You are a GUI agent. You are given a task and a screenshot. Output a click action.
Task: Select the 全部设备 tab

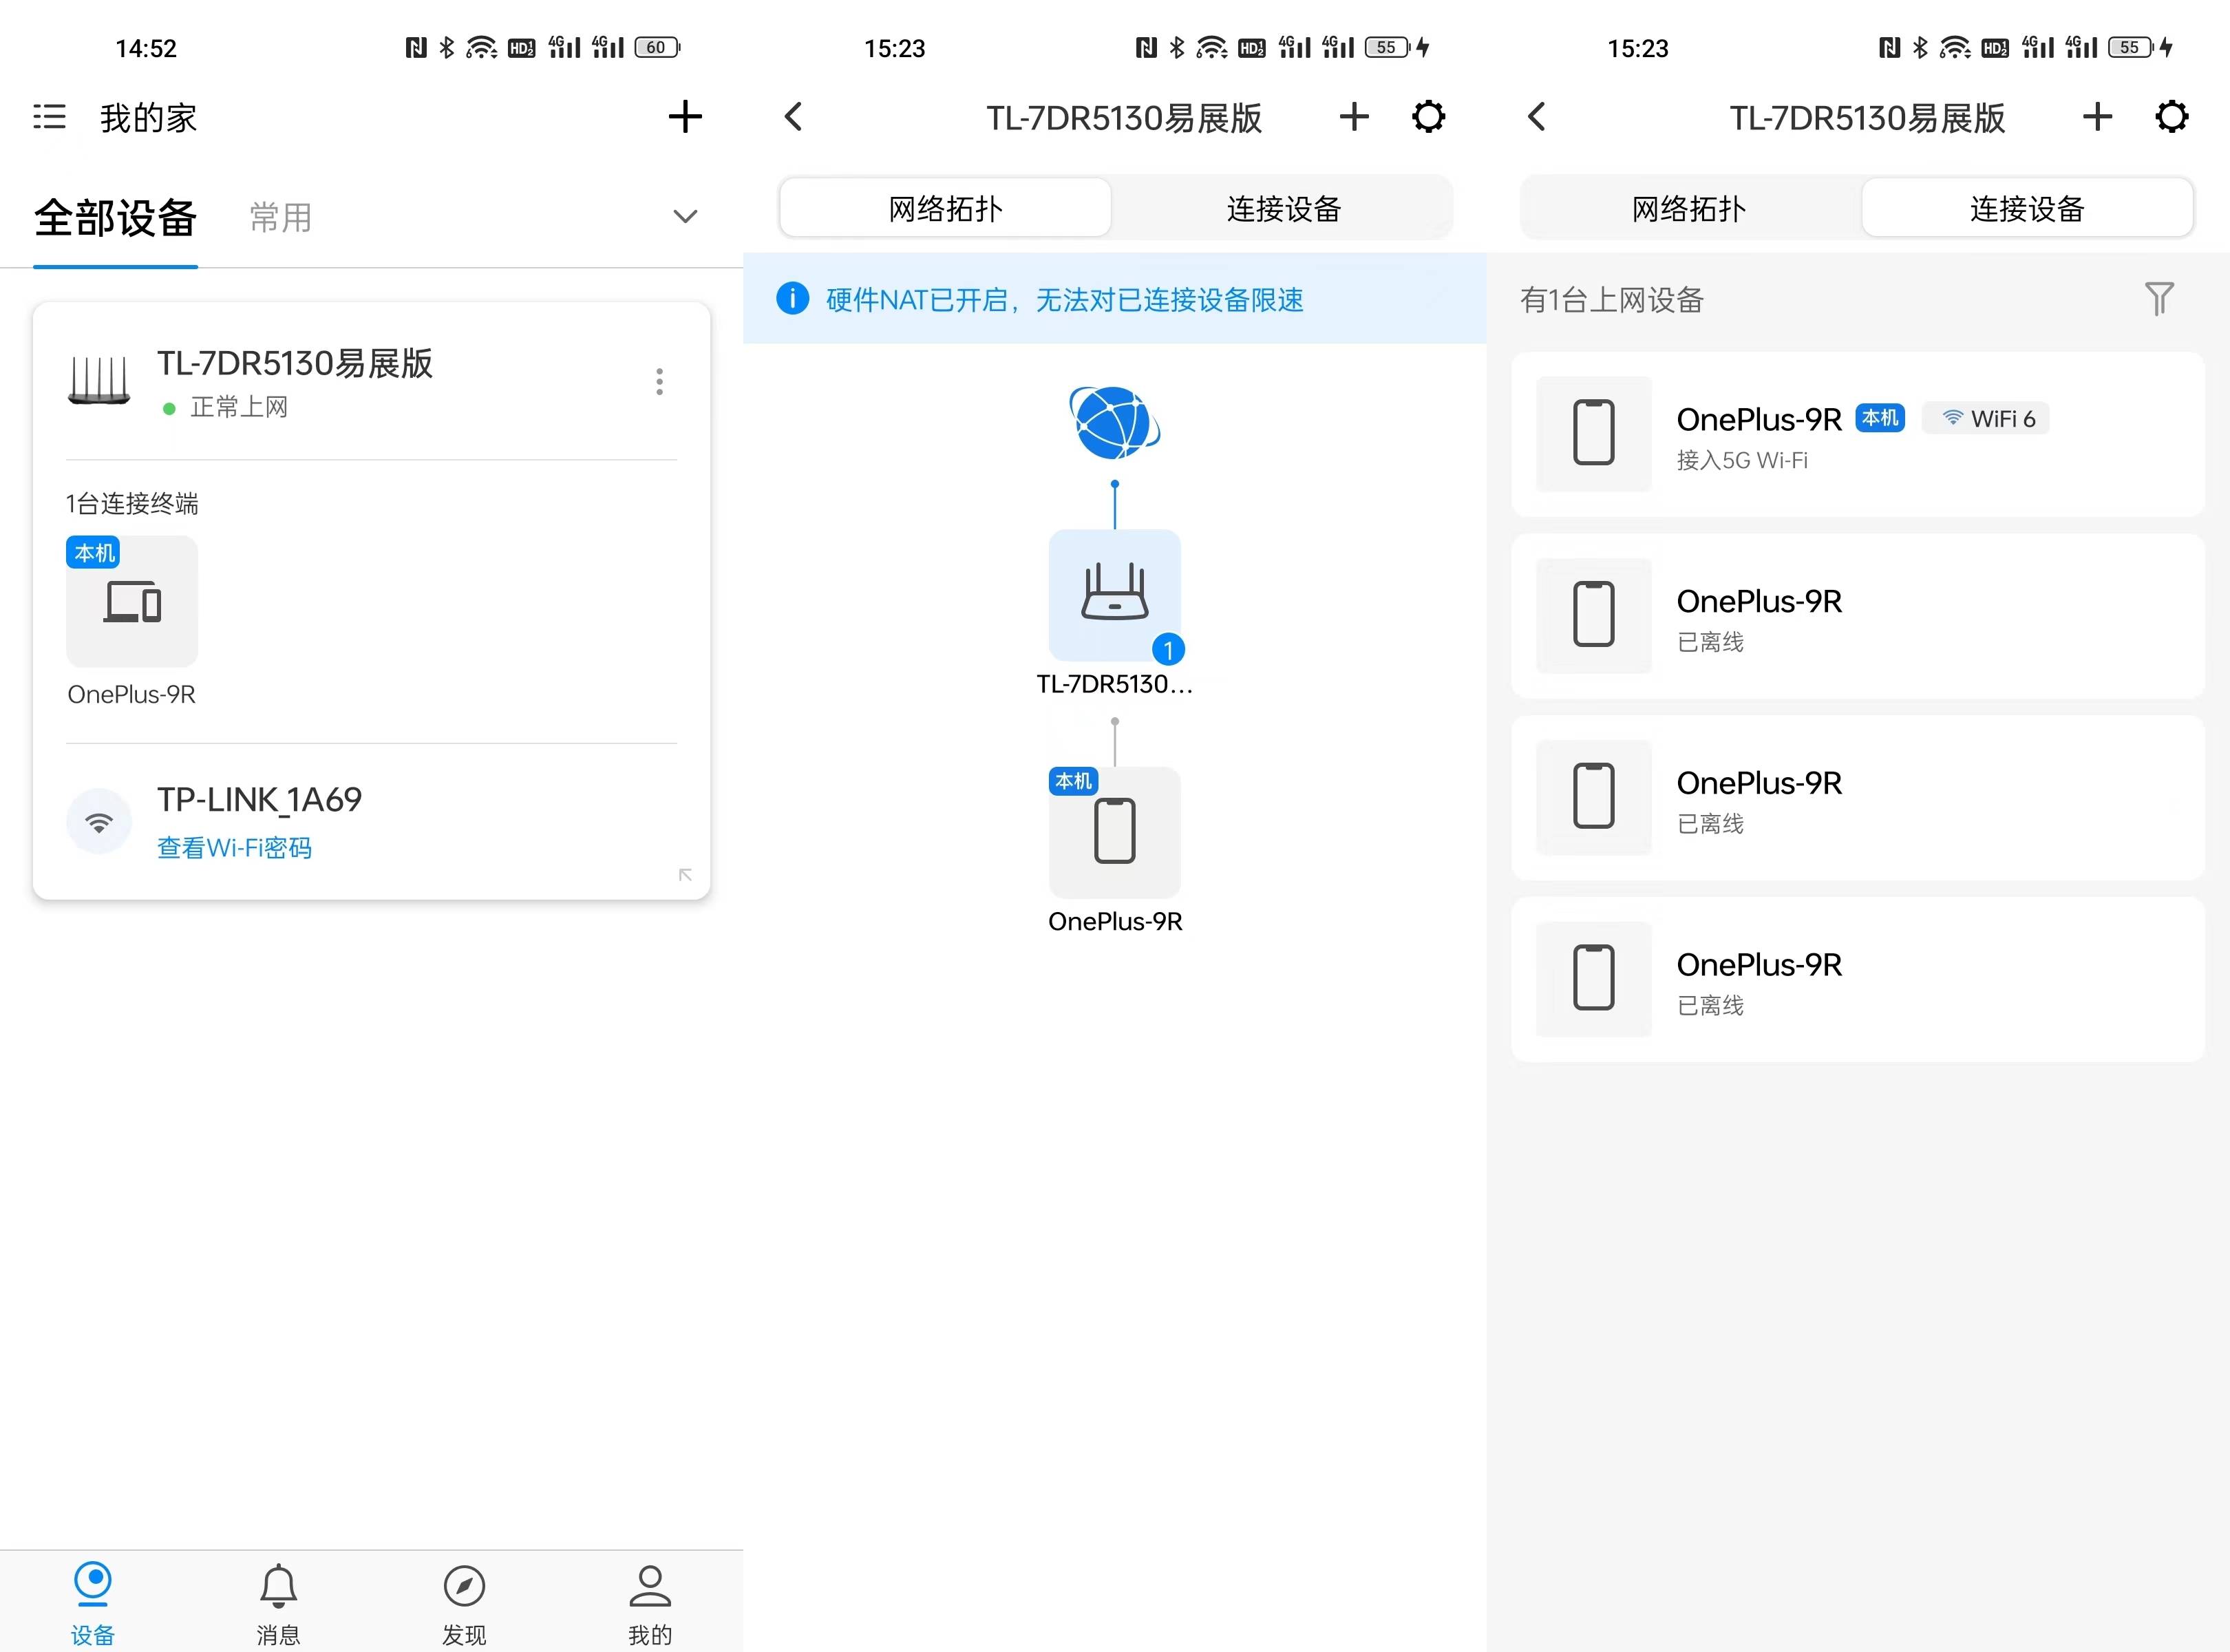[115, 218]
